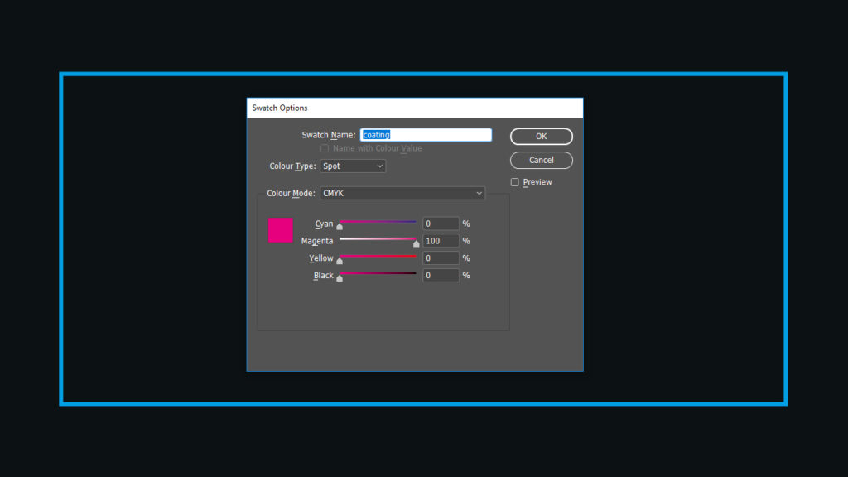
Task: Click the Yellow percentage value field
Action: [441, 258]
